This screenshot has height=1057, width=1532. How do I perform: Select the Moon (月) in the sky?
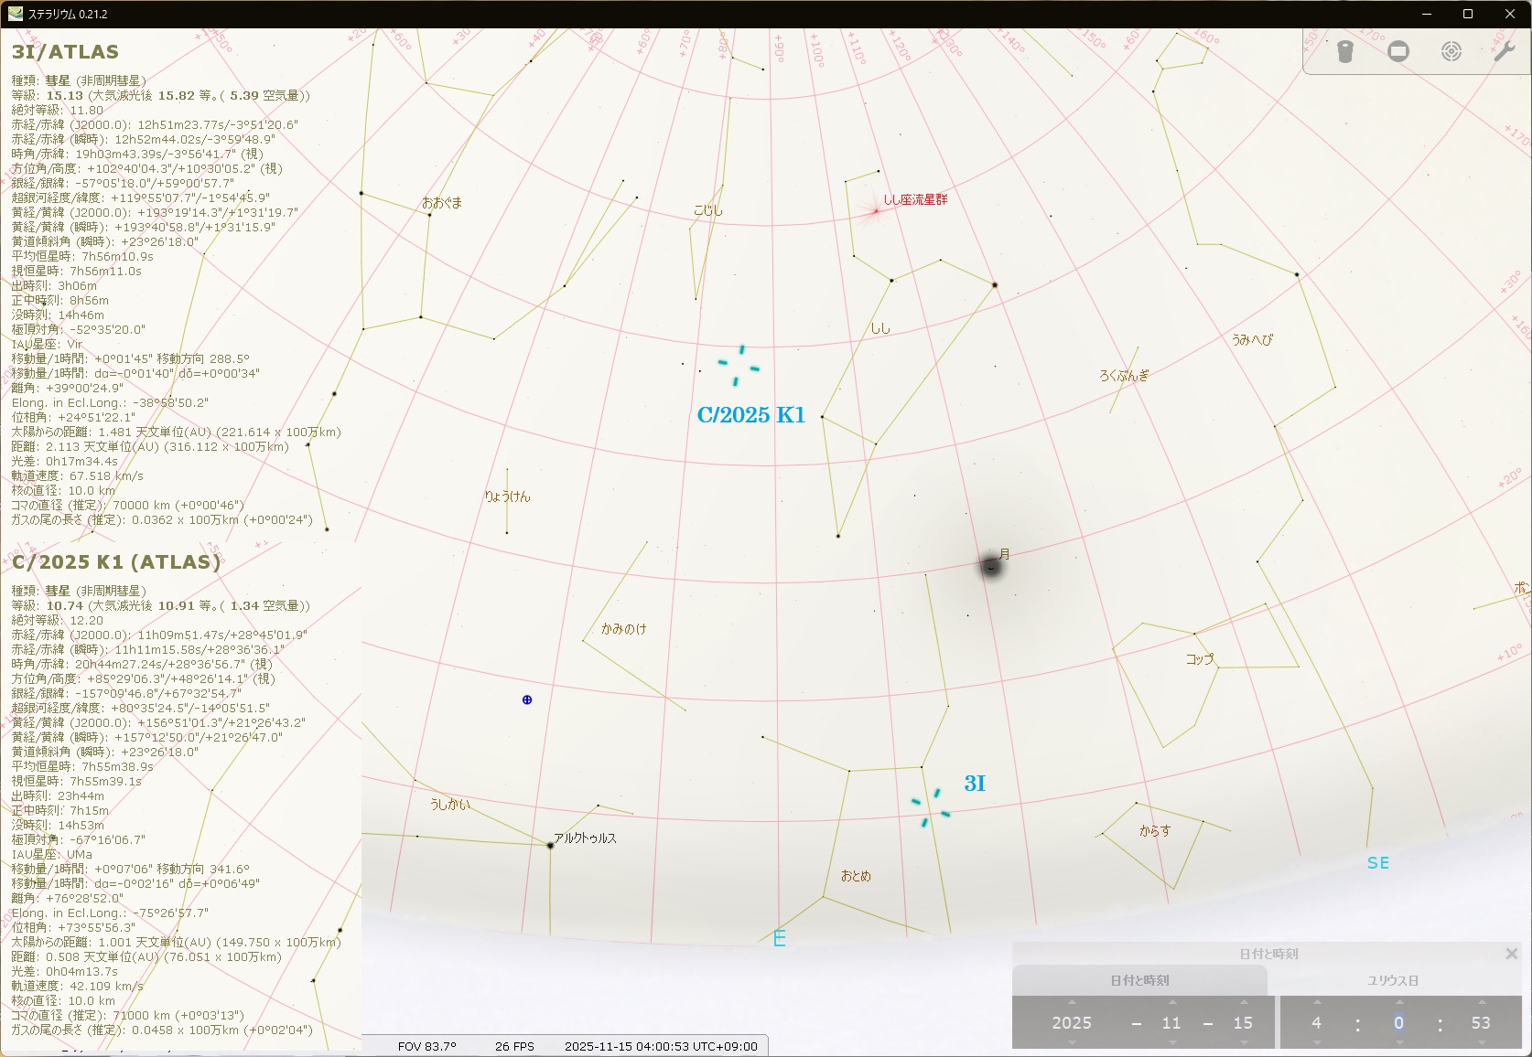pyautogui.click(x=991, y=567)
